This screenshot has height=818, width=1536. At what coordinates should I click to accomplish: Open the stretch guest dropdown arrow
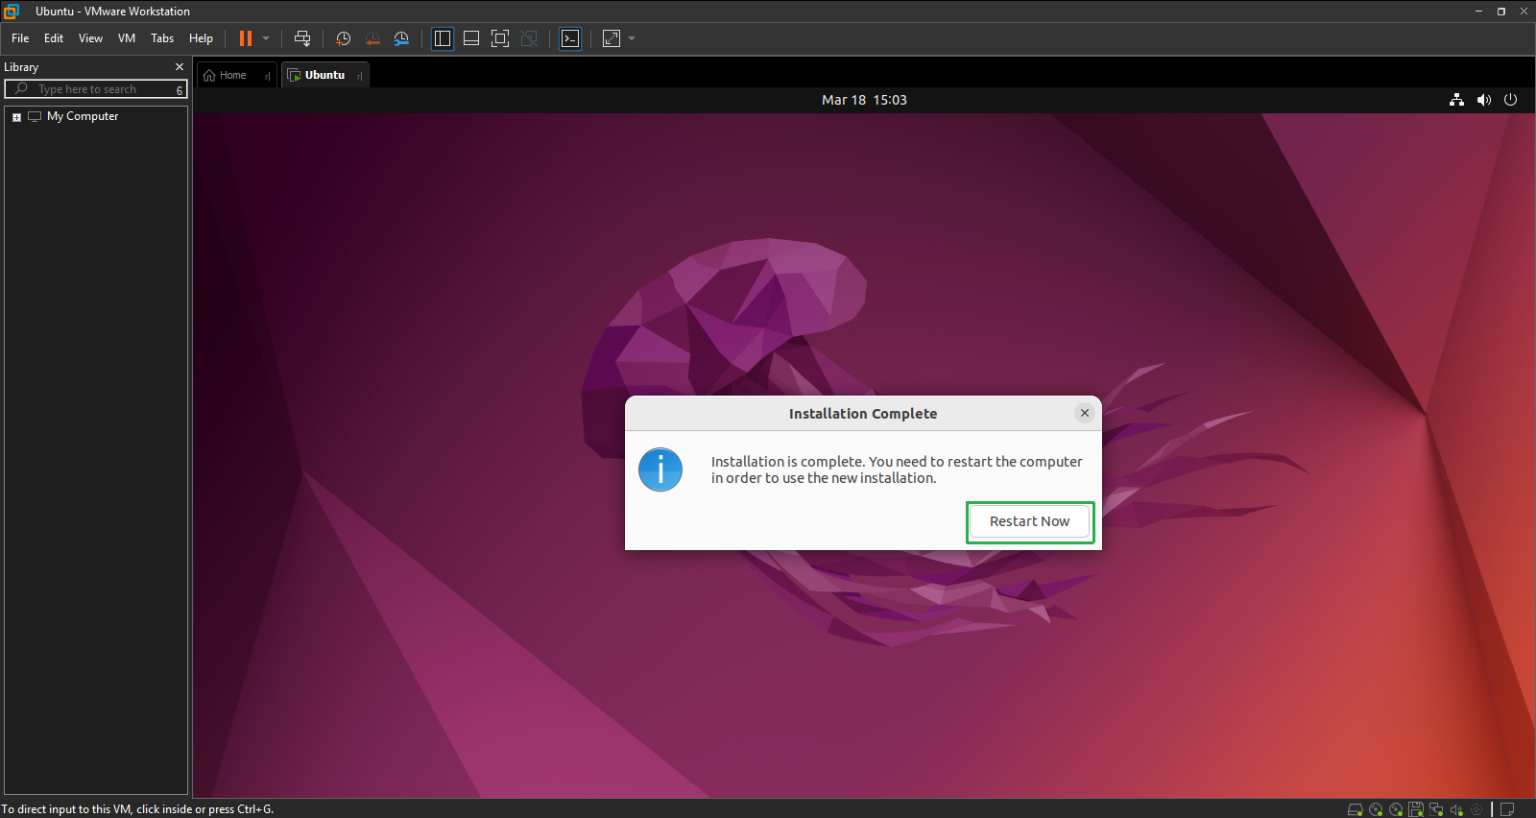pos(632,38)
